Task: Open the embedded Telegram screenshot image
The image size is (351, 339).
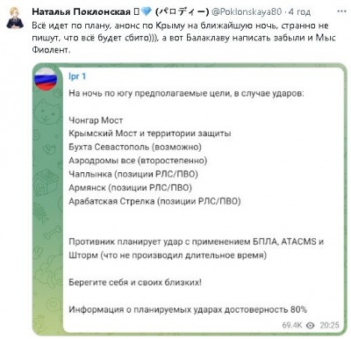Action: 190,199
